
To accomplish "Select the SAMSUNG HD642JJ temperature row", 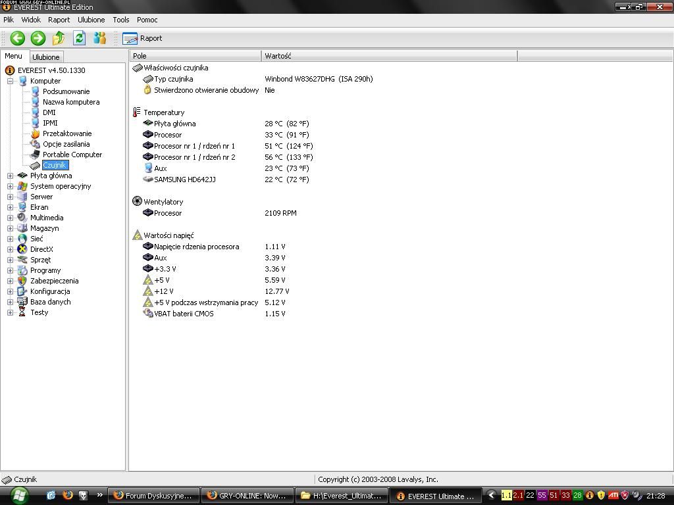I will click(x=184, y=180).
